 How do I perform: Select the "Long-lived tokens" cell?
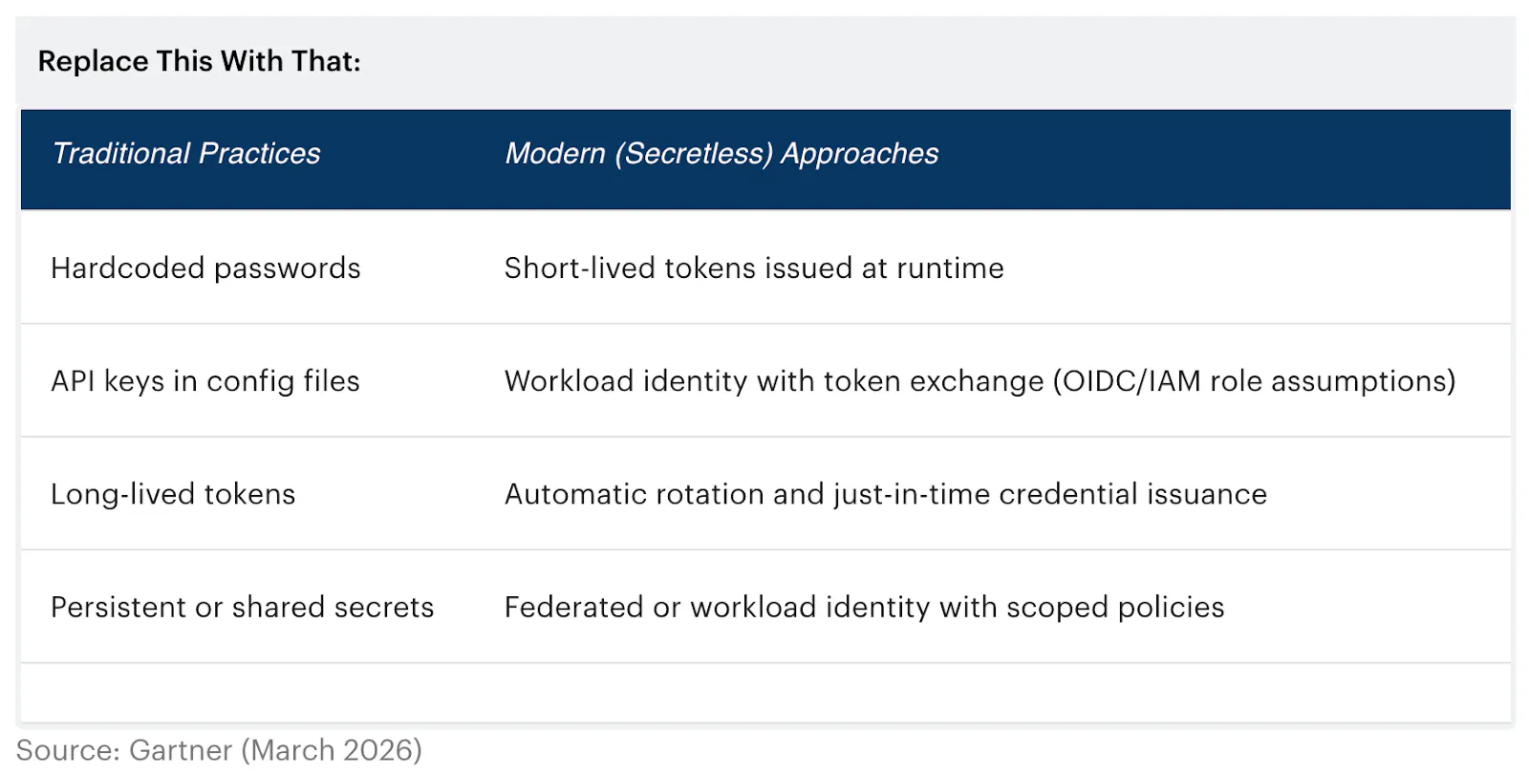coord(173,494)
